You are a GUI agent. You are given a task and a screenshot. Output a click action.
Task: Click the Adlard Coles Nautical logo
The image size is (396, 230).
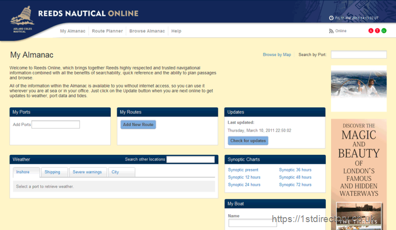22,19
